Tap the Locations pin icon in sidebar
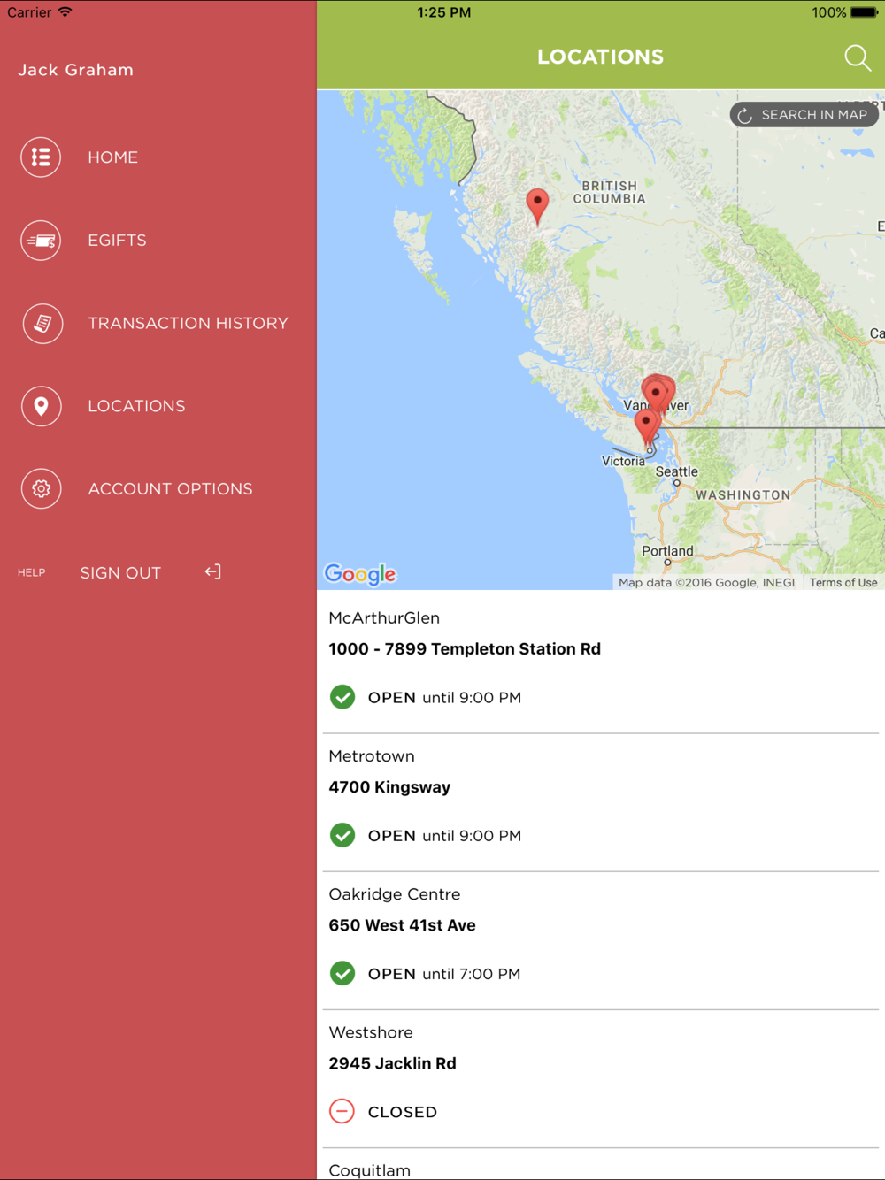Screen dimensions: 885x1180 (x=41, y=406)
